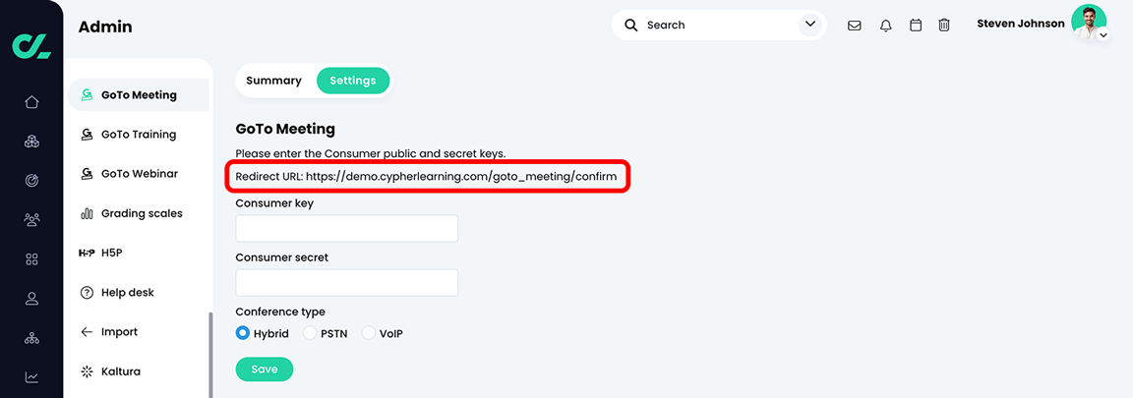
Task: Click the Consumer secret label
Action: coord(282,257)
